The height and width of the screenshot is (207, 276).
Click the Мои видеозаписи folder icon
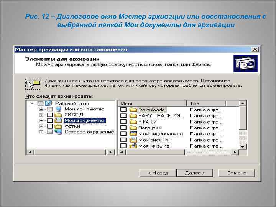[133, 134]
